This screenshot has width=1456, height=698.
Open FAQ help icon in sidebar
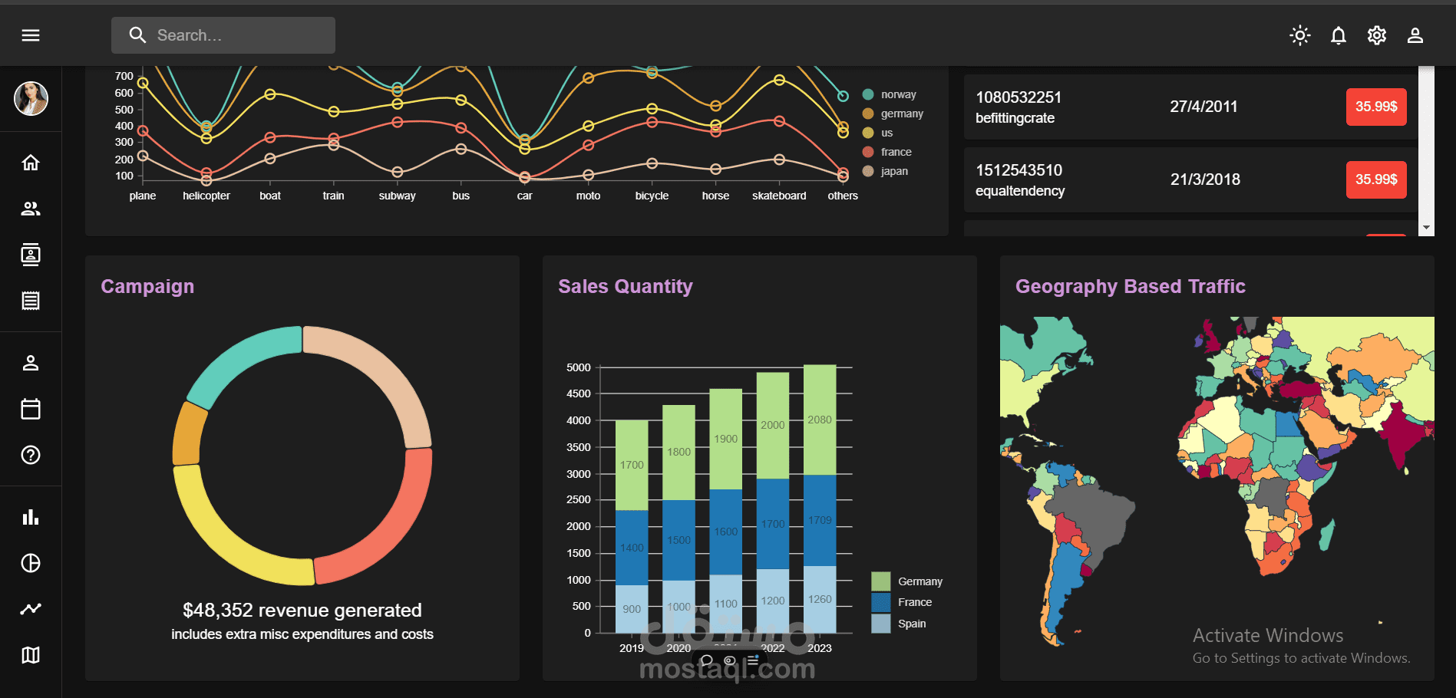31,455
